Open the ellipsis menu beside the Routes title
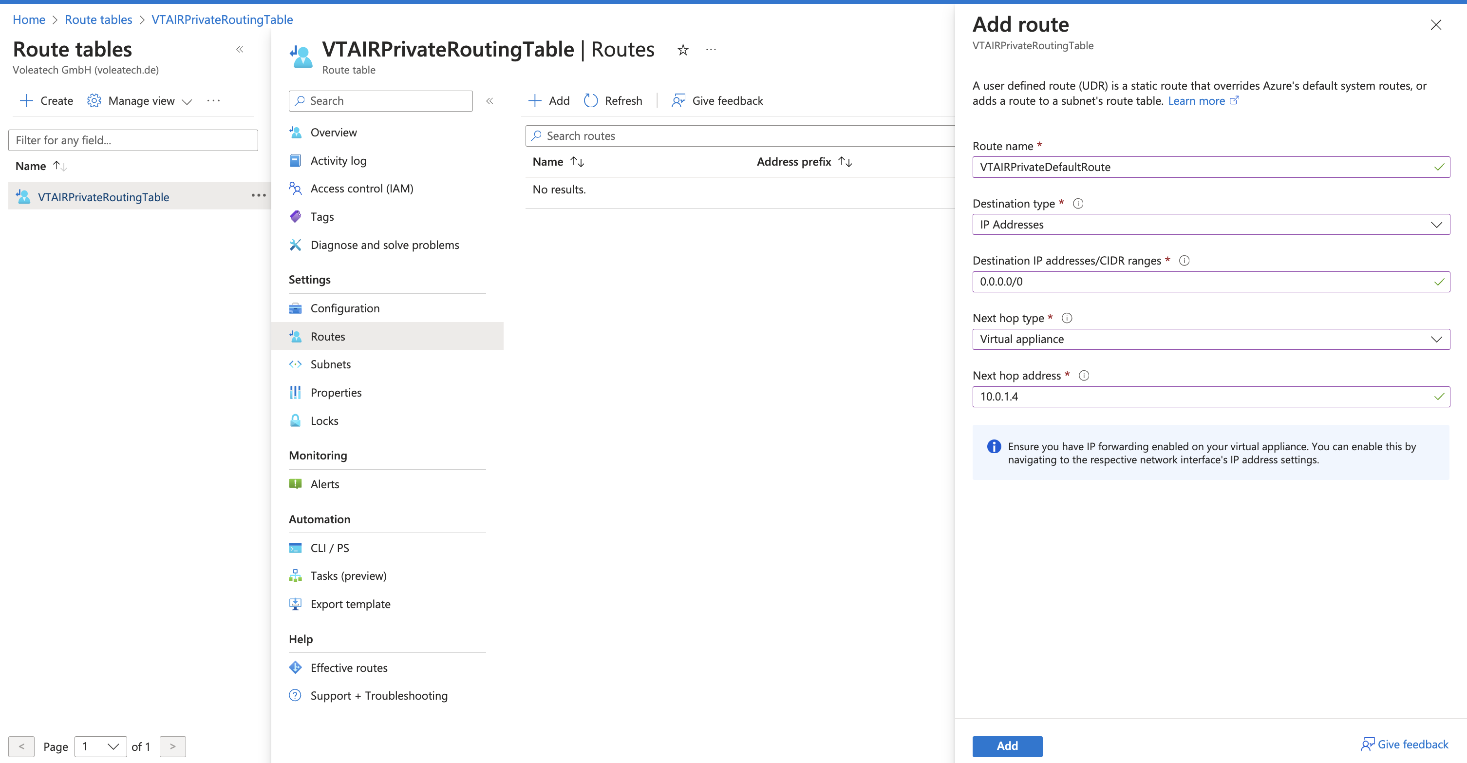 point(711,50)
